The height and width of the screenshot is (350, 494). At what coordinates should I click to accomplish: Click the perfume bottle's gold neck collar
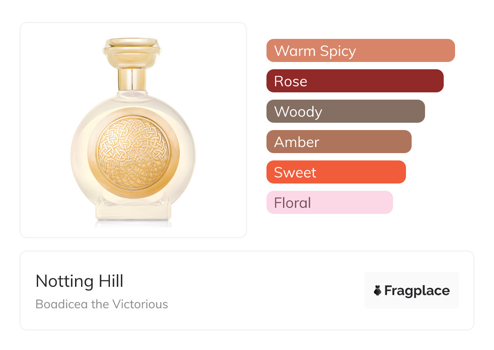(132, 79)
